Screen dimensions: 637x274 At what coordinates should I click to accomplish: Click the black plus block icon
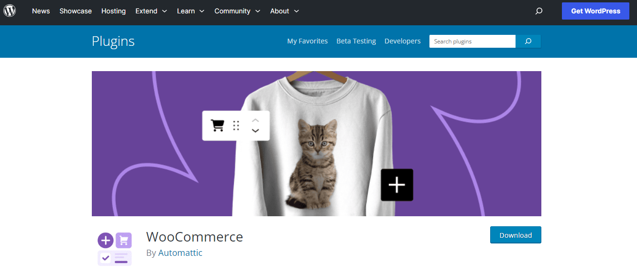click(397, 185)
